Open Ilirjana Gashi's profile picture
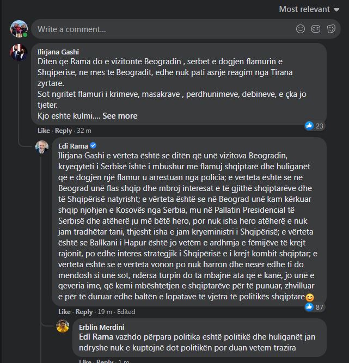 click(x=19, y=53)
